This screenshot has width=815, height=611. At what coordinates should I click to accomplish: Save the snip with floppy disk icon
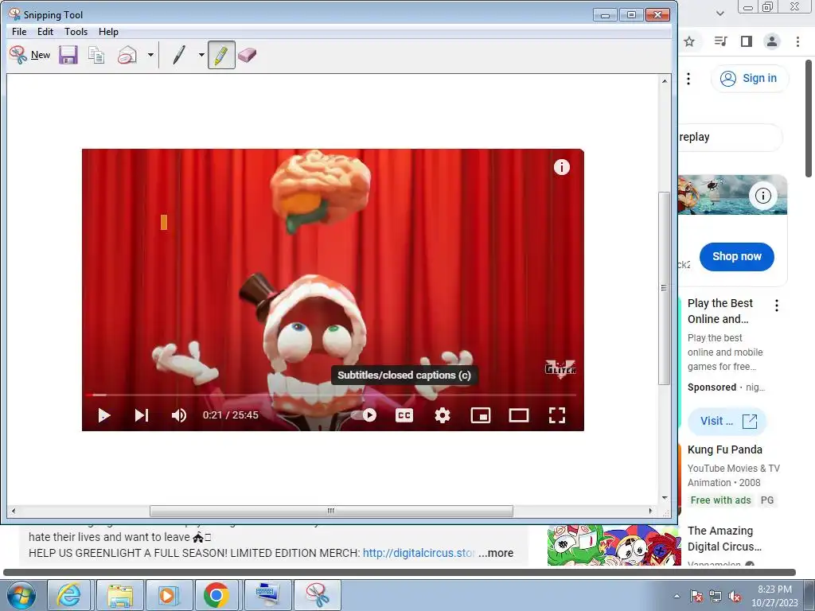(x=68, y=55)
